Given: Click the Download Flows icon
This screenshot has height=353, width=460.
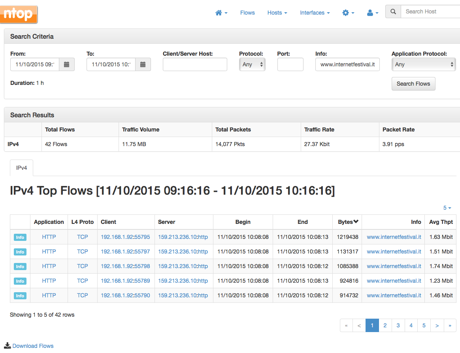Looking at the screenshot, I should pyautogui.click(x=8, y=345).
